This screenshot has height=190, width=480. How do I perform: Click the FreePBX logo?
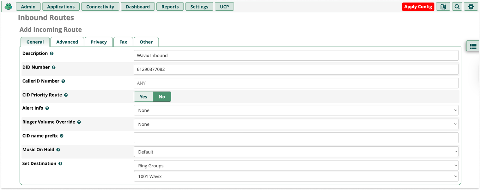coord(9,6)
